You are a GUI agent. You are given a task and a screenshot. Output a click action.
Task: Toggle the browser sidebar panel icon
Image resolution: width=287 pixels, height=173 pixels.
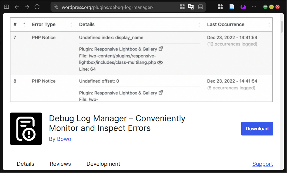coord(6,7)
